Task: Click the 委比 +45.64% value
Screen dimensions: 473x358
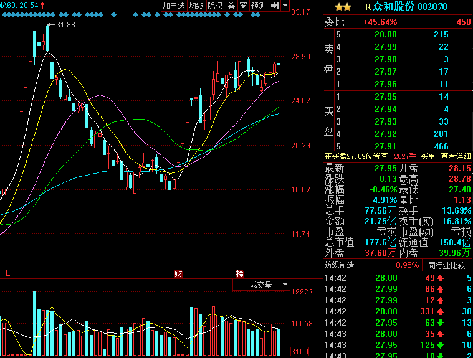Action: [x=380, y=22]
